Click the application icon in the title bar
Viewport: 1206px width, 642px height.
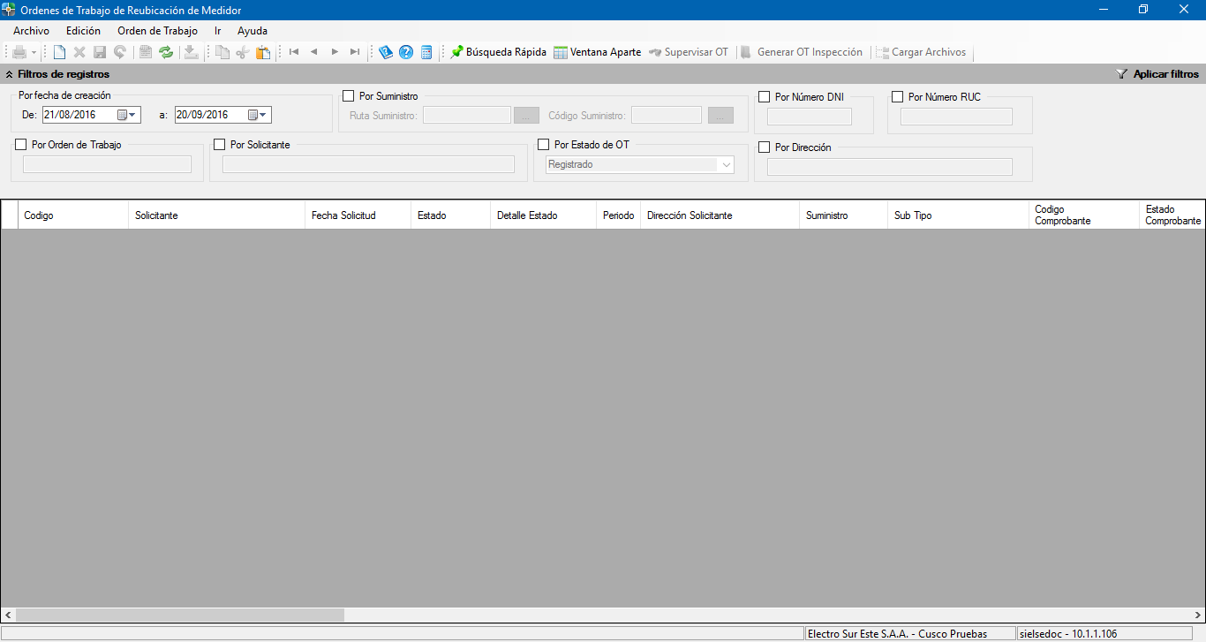click(9, 10)
